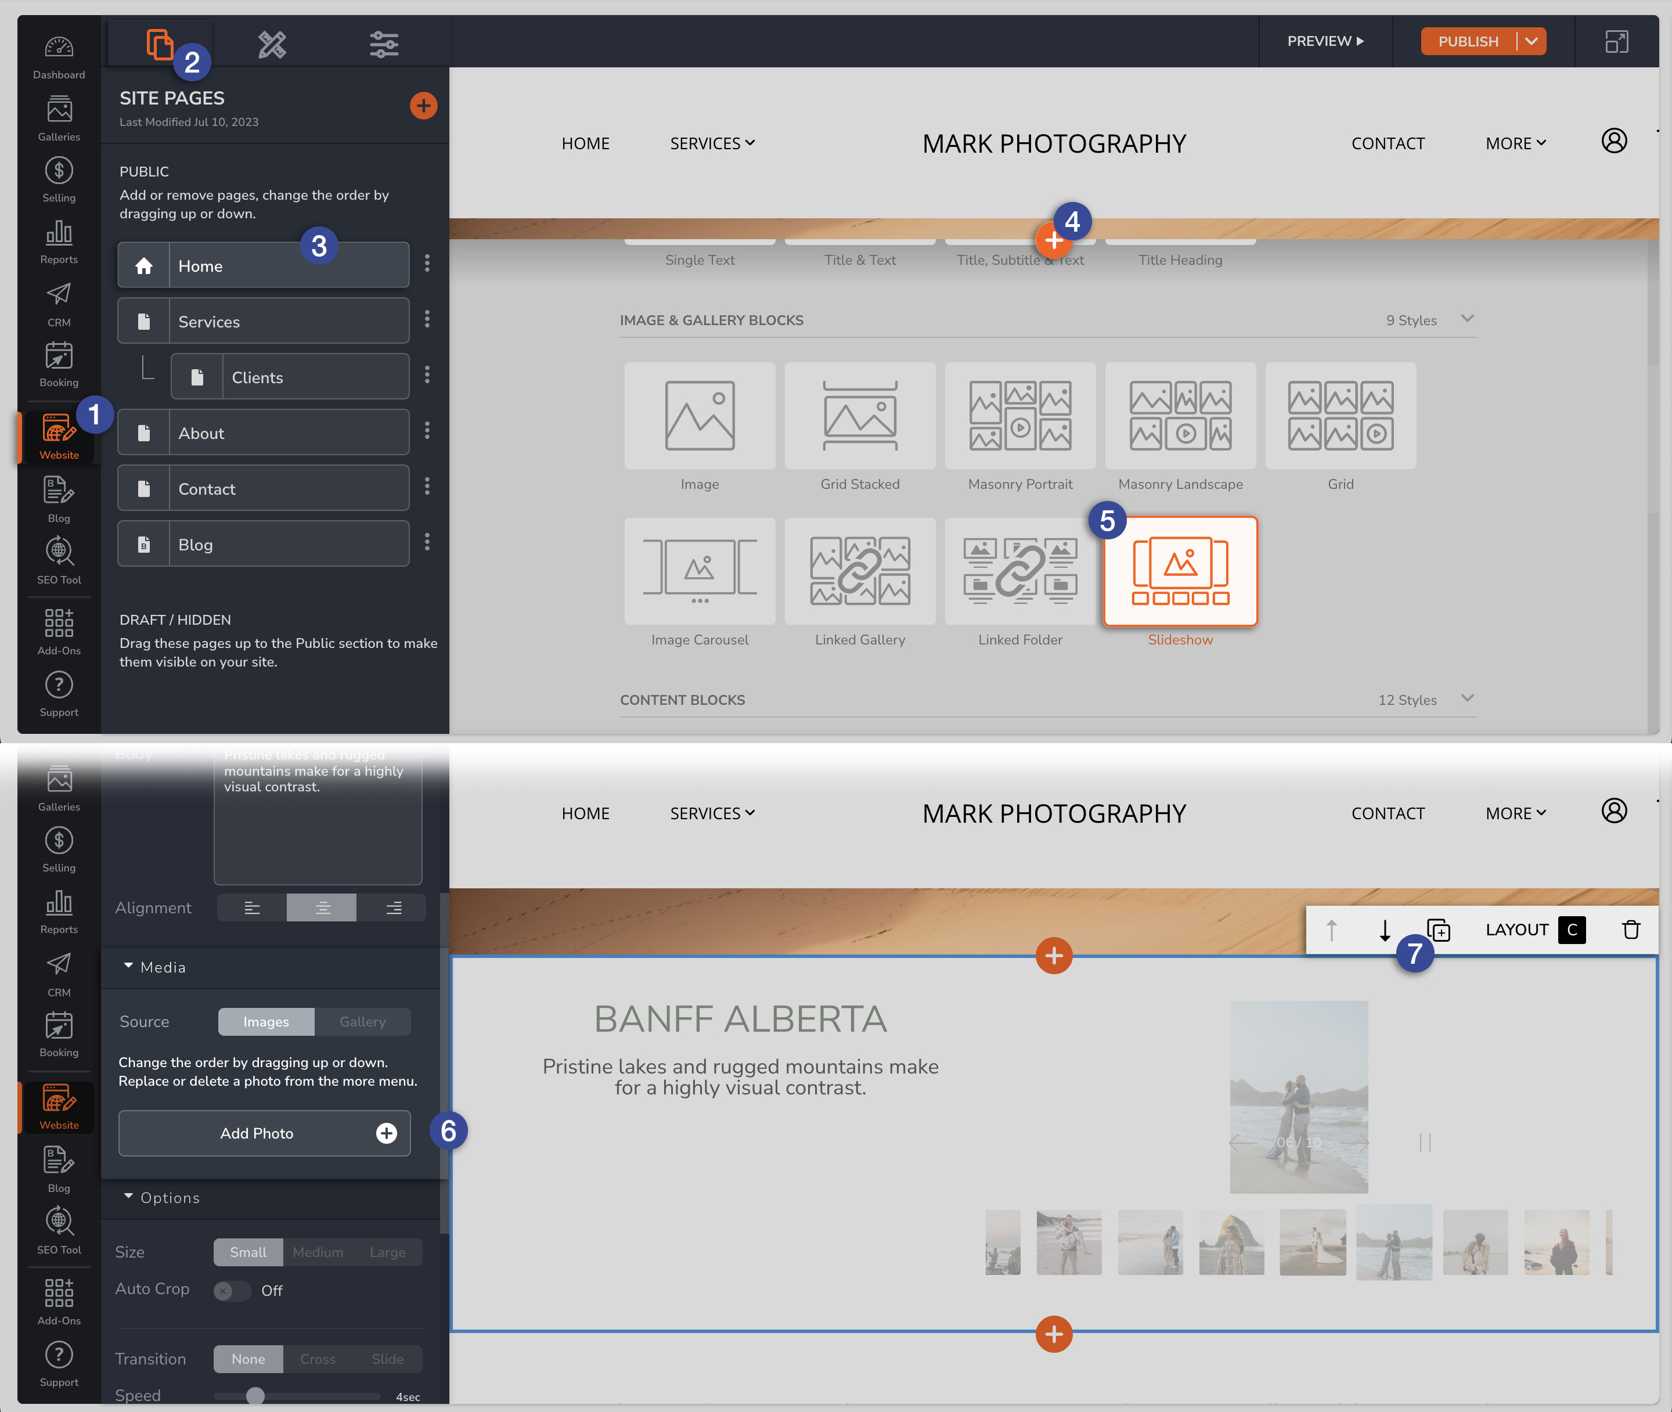
Task: Pause the slideshow with the pause control
Action: pyautogui.click(x=1425, y=1142)
